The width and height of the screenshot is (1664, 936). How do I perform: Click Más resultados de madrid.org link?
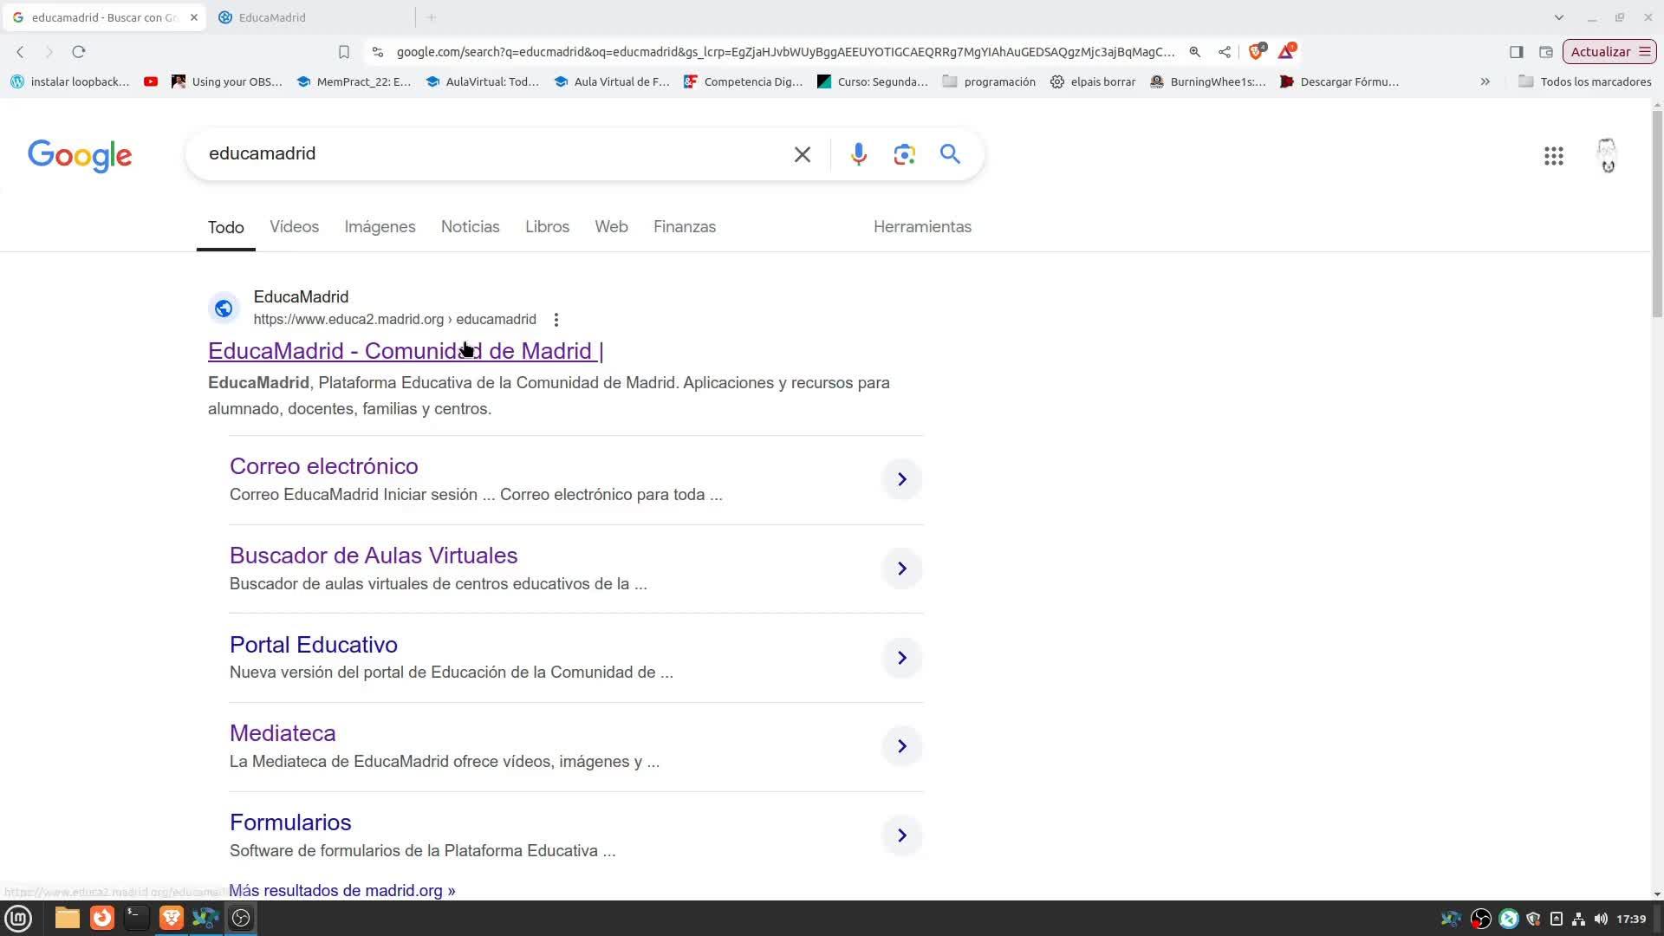point(342,891)
